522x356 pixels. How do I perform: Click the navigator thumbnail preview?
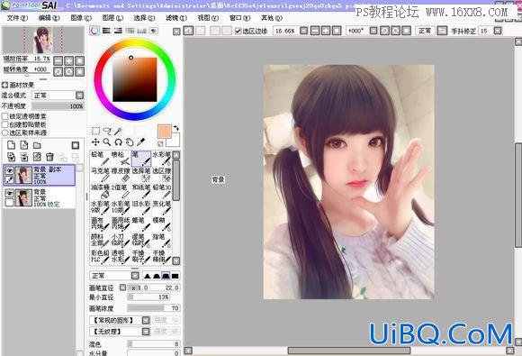point(43,40)
